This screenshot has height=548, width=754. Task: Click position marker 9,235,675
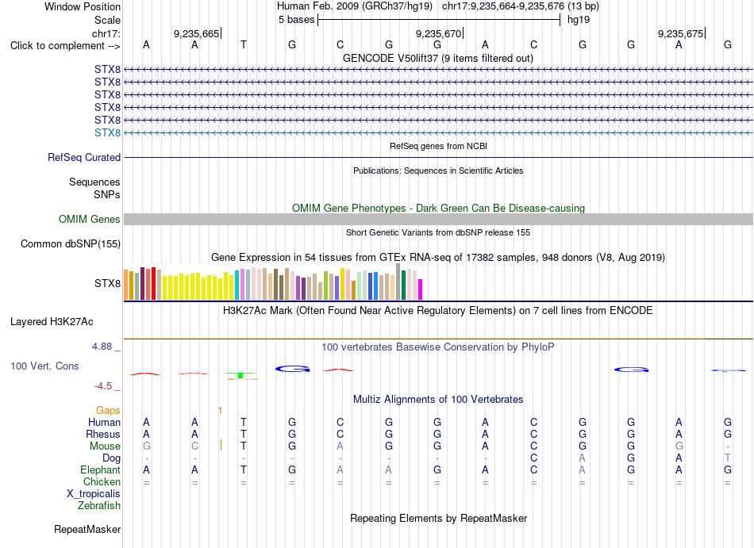click(680, 33)
